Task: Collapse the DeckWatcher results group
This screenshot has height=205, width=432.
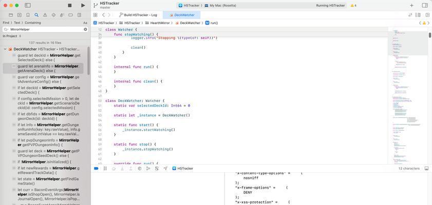Action: (5, 49)
